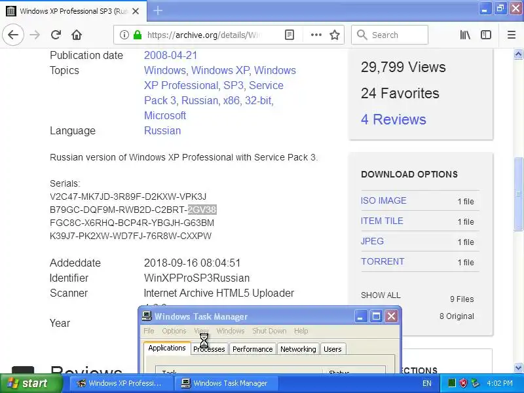The height and width of the screenshot is (393, 524).
Task: Click serial FGC8C-X6RHQ-BCP4R-YBGJH-G63BM text
Action: [x=132, y=223]
